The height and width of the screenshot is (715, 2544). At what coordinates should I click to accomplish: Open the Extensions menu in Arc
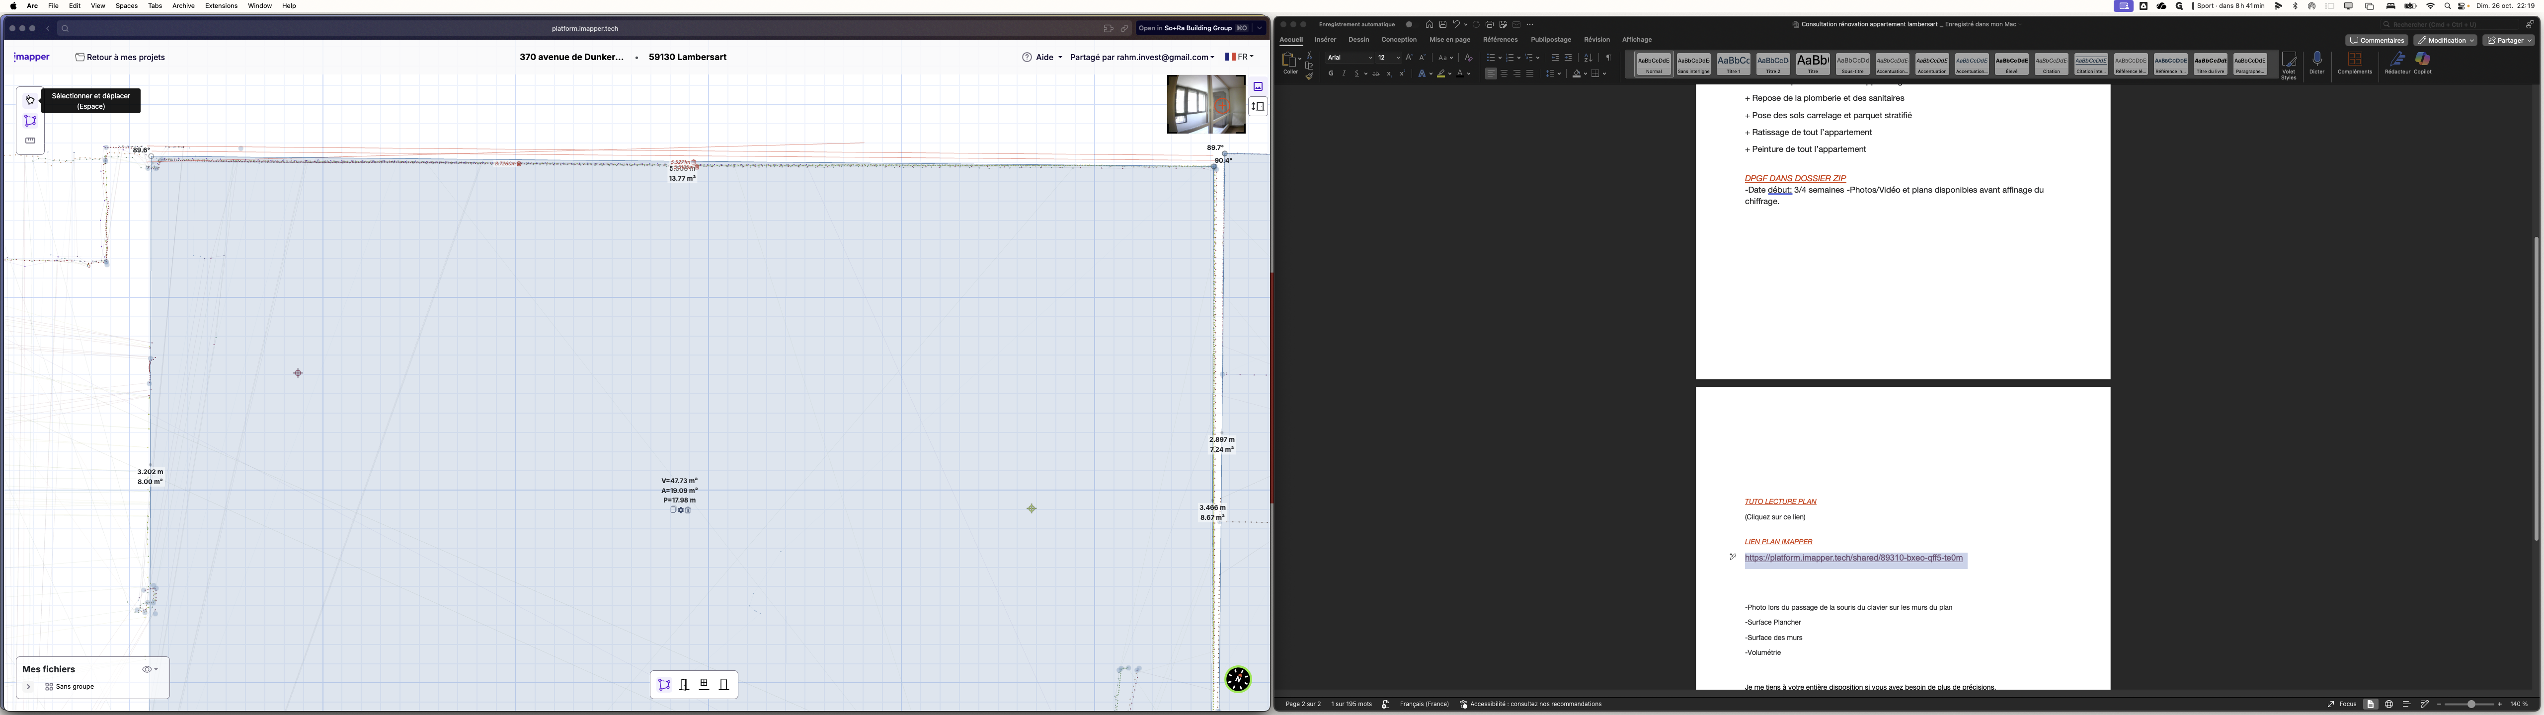click(x=221, y=6)
